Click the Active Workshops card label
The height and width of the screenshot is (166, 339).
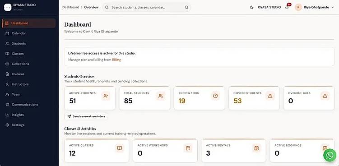click(x=153, y=145)
